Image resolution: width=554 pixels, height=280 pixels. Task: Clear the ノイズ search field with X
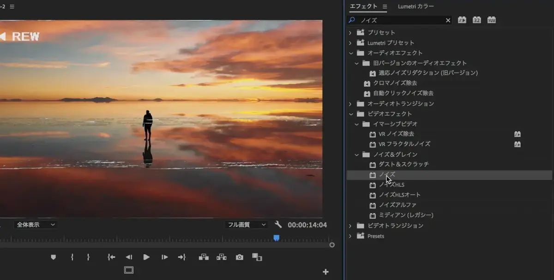[x=448, y=20]
